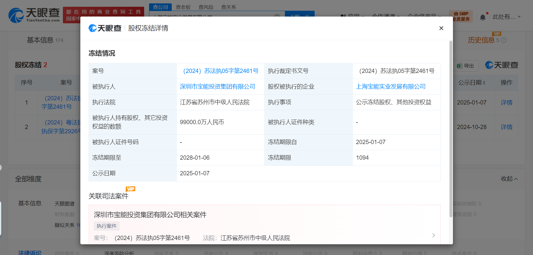Click the 法律诉讼 category label
533x255 pixels.
tap(30, 253)
